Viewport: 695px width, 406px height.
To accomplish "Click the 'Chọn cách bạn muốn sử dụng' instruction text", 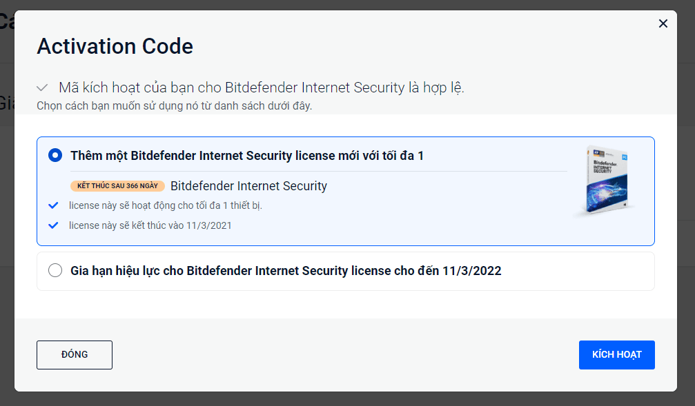I will 174,106.
